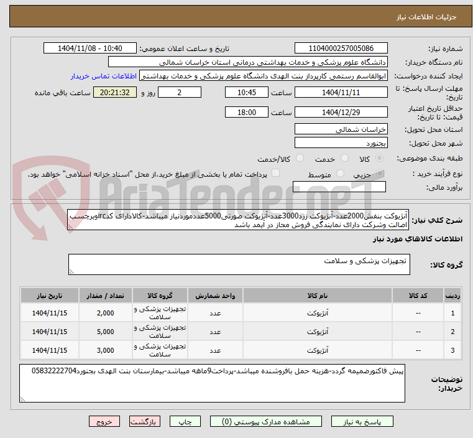Click the تعداد / مقدار column header
This screenshot has height=438, width=473.
(x=106, y=296)
